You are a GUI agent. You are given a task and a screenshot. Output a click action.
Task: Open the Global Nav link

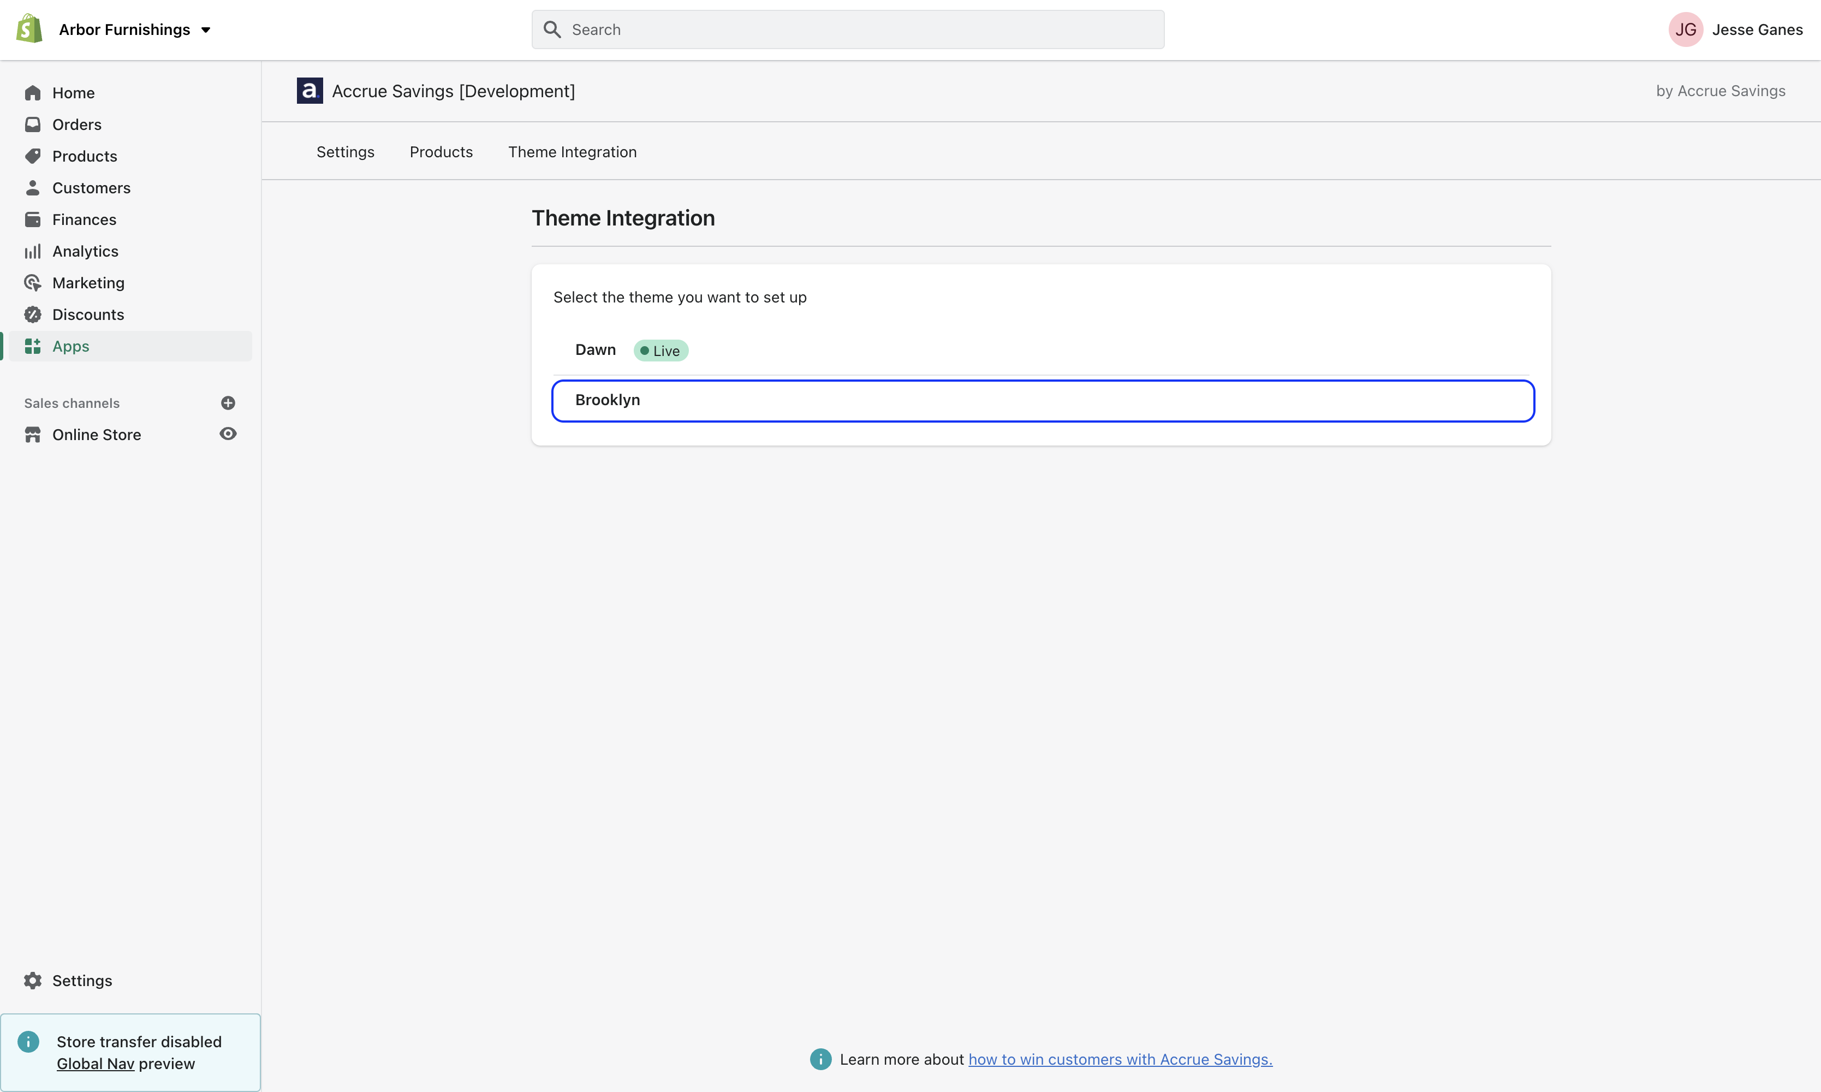96,1063
